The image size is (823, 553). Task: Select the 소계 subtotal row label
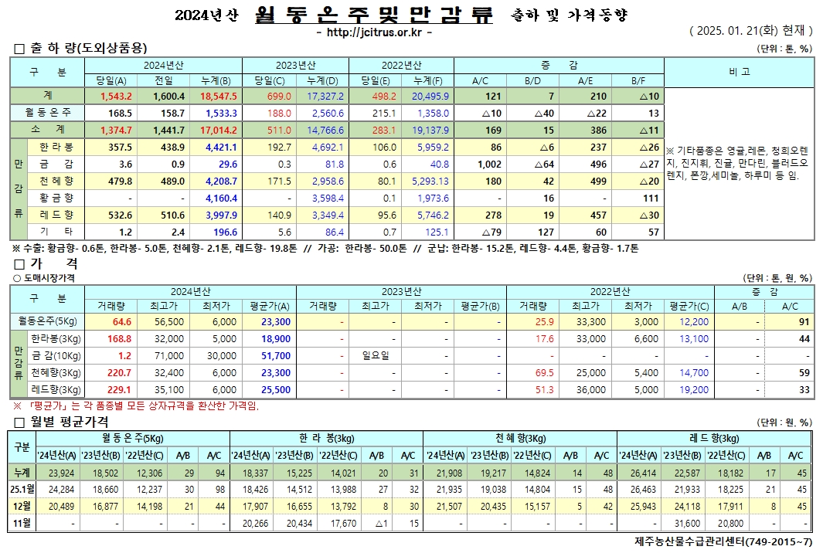pyautogui.click(x=48, y=130)
